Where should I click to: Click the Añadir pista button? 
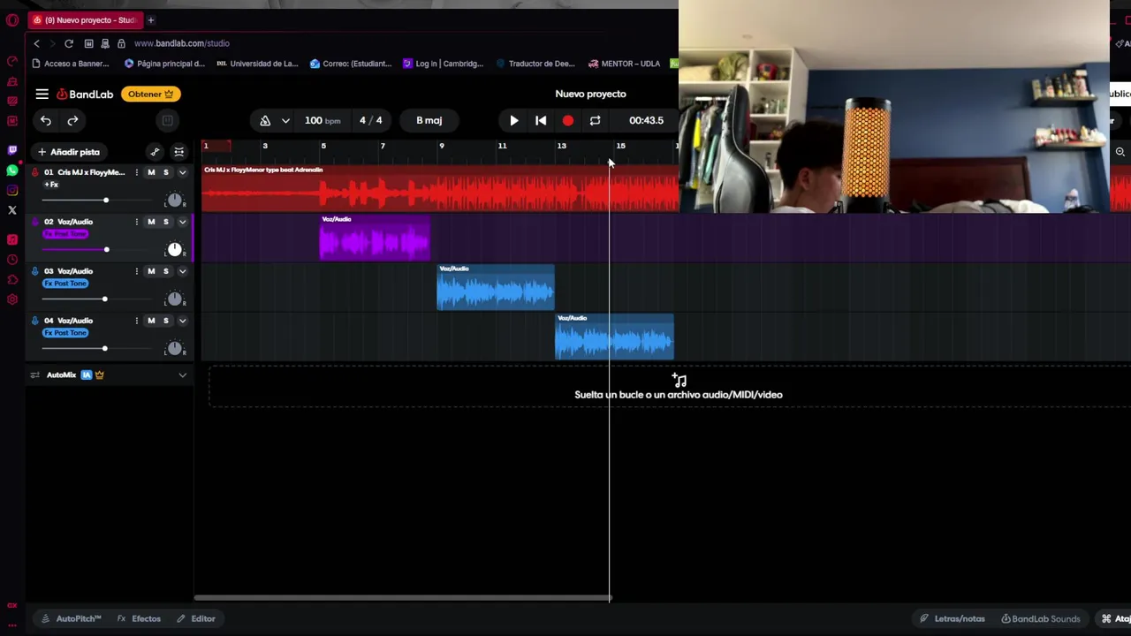[x=69, y=152]
